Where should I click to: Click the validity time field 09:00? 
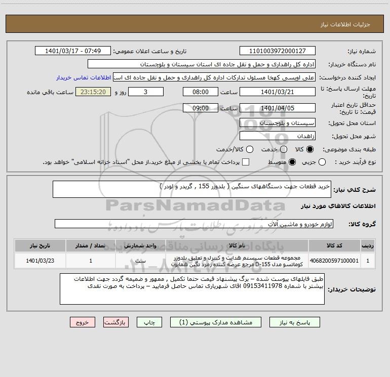[x=201, y=108]
